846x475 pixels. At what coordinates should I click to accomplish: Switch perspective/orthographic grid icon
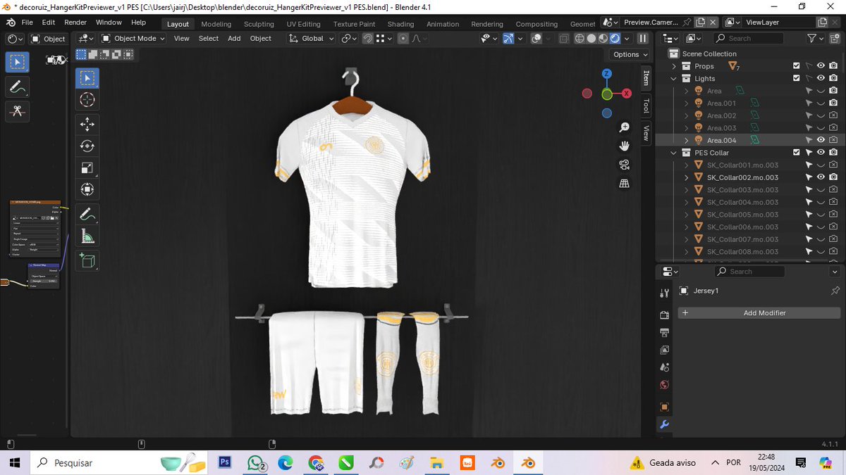(624, 183)
